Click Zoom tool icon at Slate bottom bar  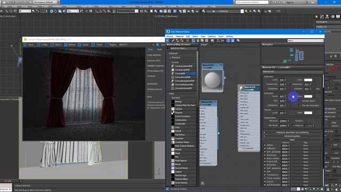pyautogui.click(x=306, y=189)
